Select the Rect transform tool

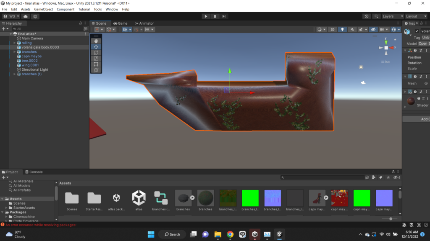tap(96, 64)
